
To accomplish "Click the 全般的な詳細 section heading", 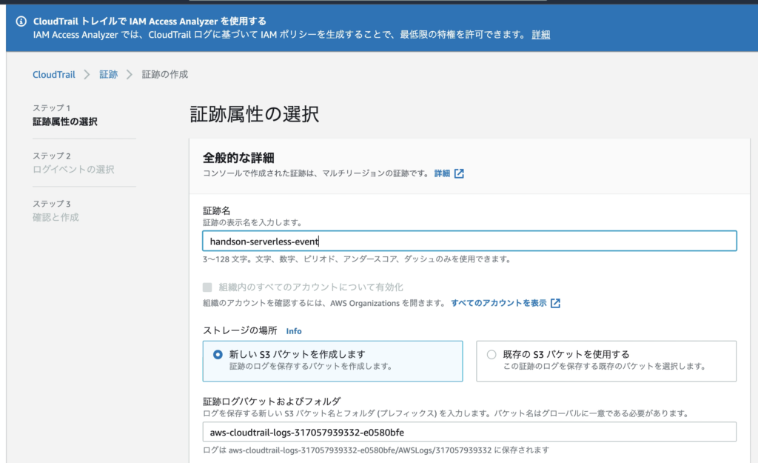I will [x=238, y=158].
